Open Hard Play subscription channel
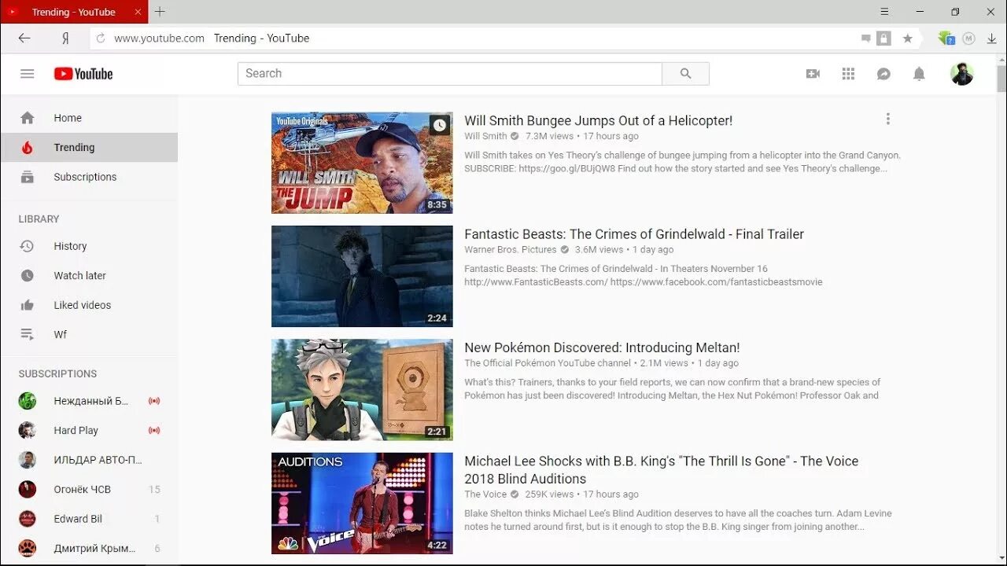 click(x=89, y=431)
